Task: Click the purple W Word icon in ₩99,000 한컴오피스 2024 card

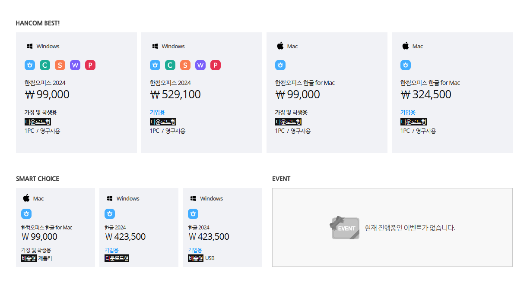Action: pos(75,65)
